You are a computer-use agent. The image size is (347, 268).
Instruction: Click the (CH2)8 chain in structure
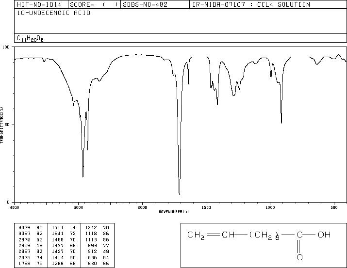point(264,236)
